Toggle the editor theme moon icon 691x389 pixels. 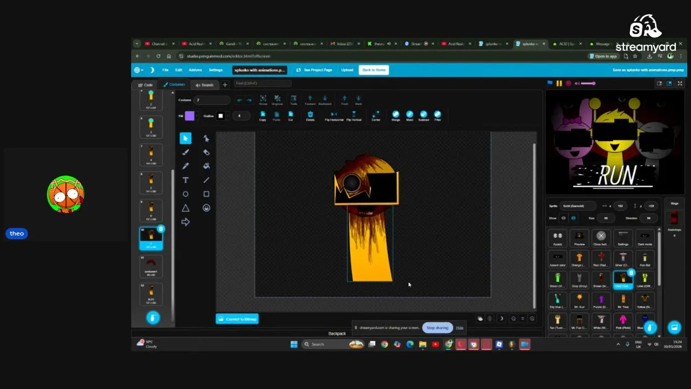152,70
